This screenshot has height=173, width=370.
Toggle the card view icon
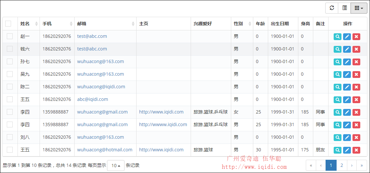pos(344,8)
